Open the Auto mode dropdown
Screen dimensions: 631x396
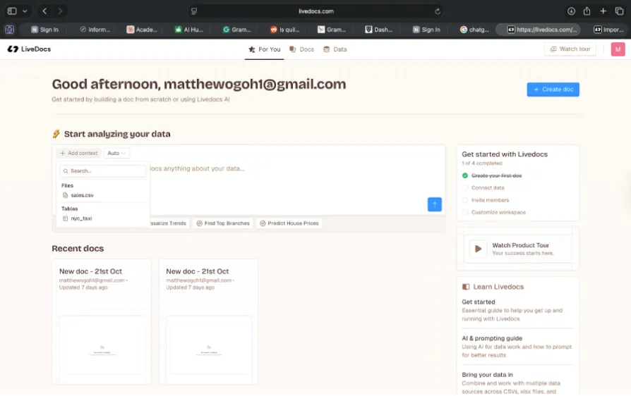coord(116,153)
